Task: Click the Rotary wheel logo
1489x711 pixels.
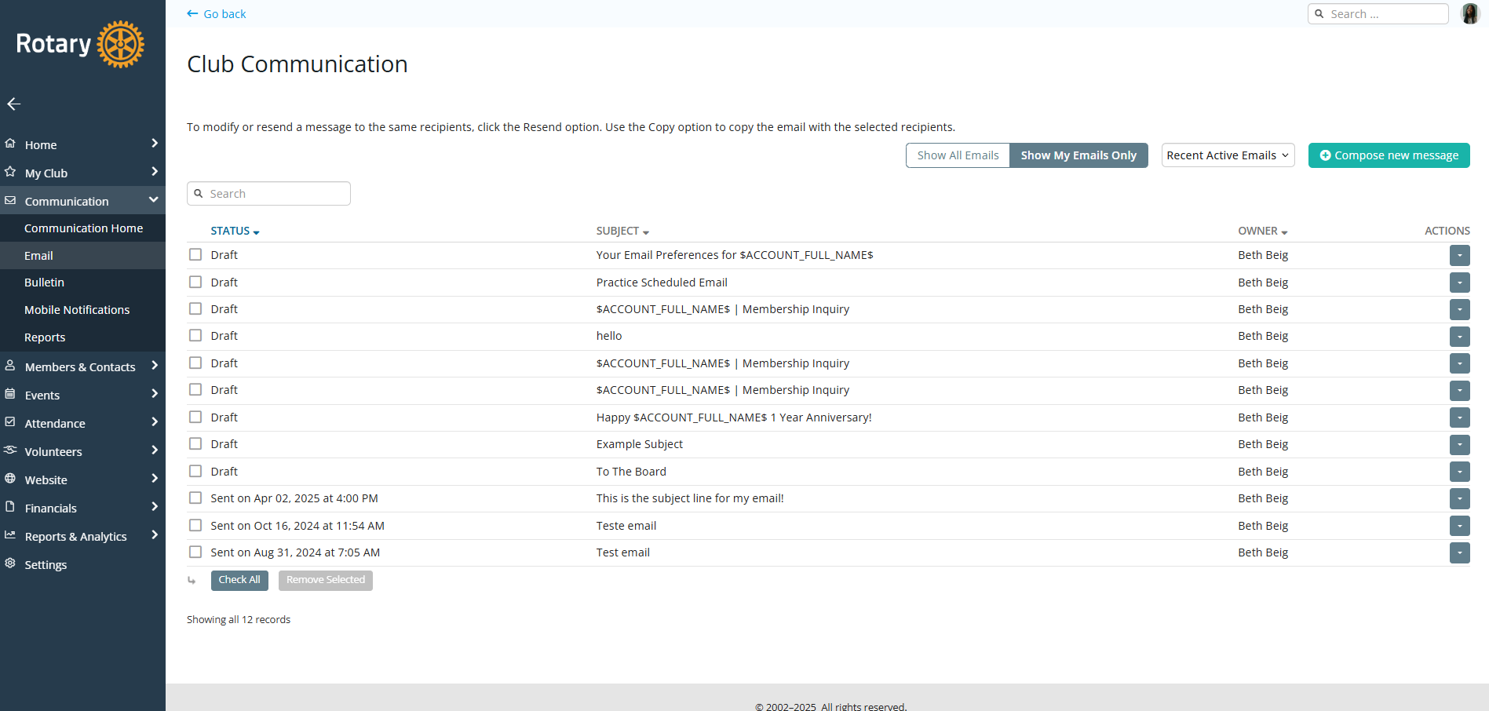Action: pyautogui.click(x=120, y=44)
